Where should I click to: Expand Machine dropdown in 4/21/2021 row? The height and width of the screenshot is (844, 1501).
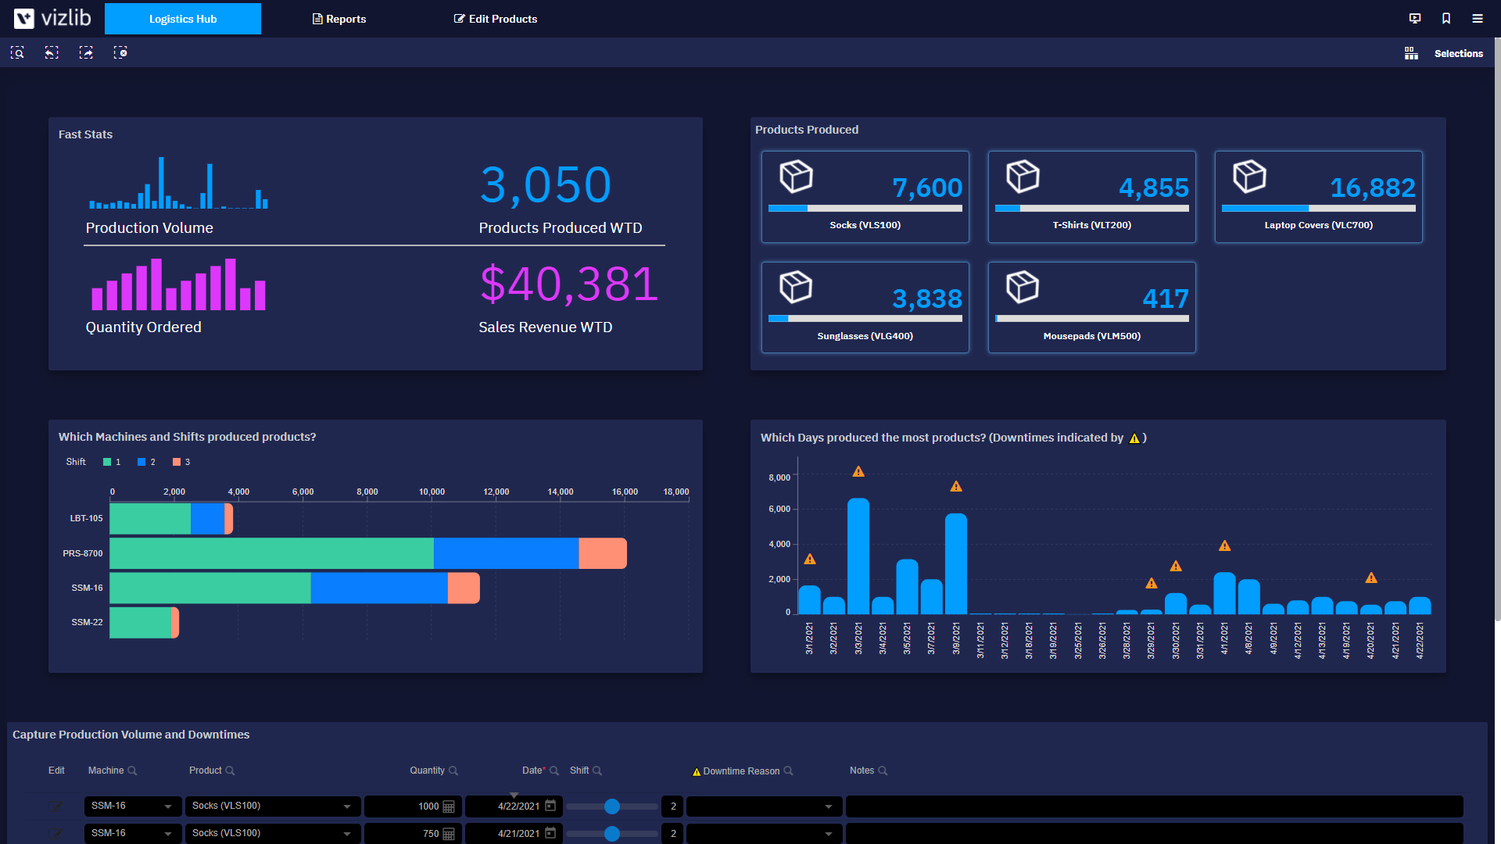[x=168, y=834]
